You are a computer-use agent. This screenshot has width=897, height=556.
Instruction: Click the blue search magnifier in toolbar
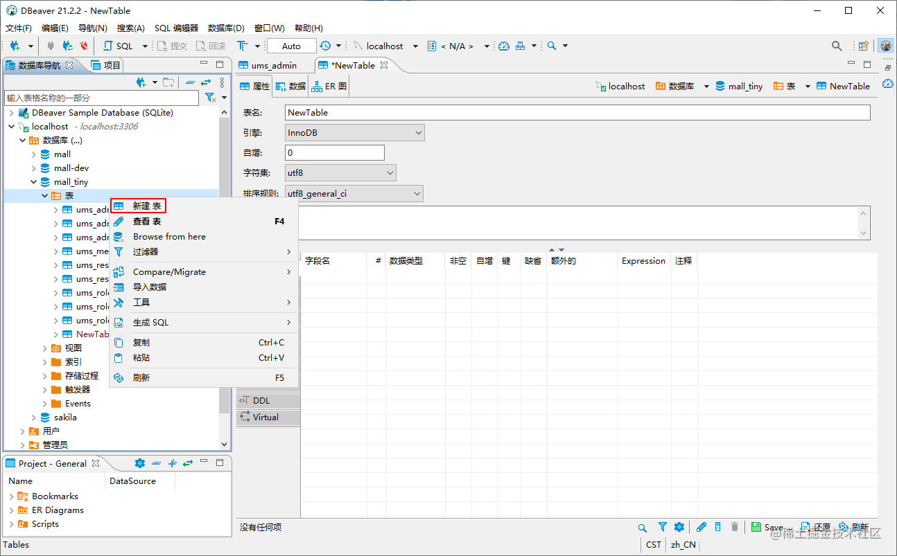point(552,46)
